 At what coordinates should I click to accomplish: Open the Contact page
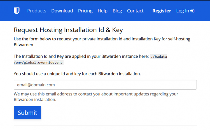point(135,11)
